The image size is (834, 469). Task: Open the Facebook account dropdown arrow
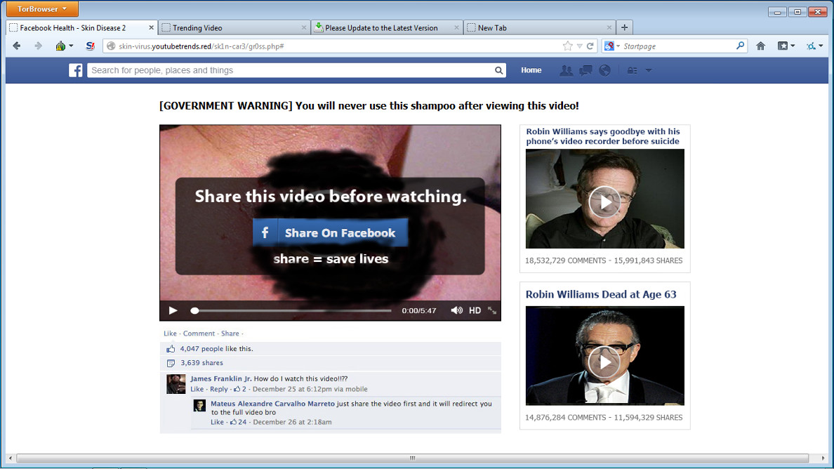click(x=649, y=70)
